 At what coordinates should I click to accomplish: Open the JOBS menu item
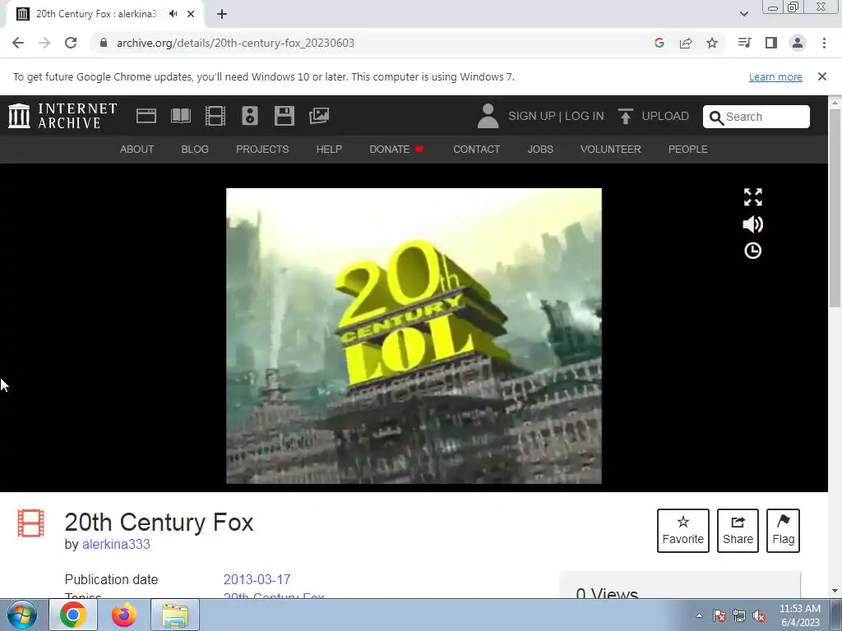coord(540,150)
